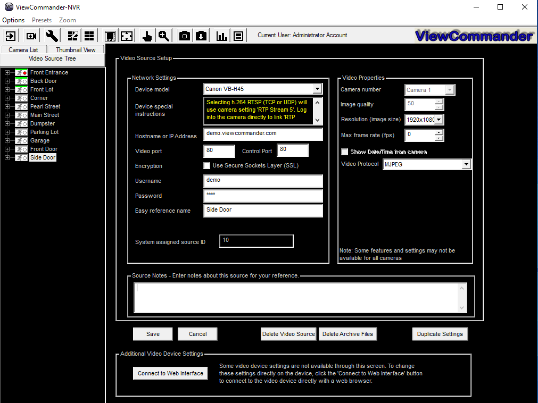Expand the Back Door tree node
The width and height of the screenshot is (538, 403).
[x=7, y=81]
